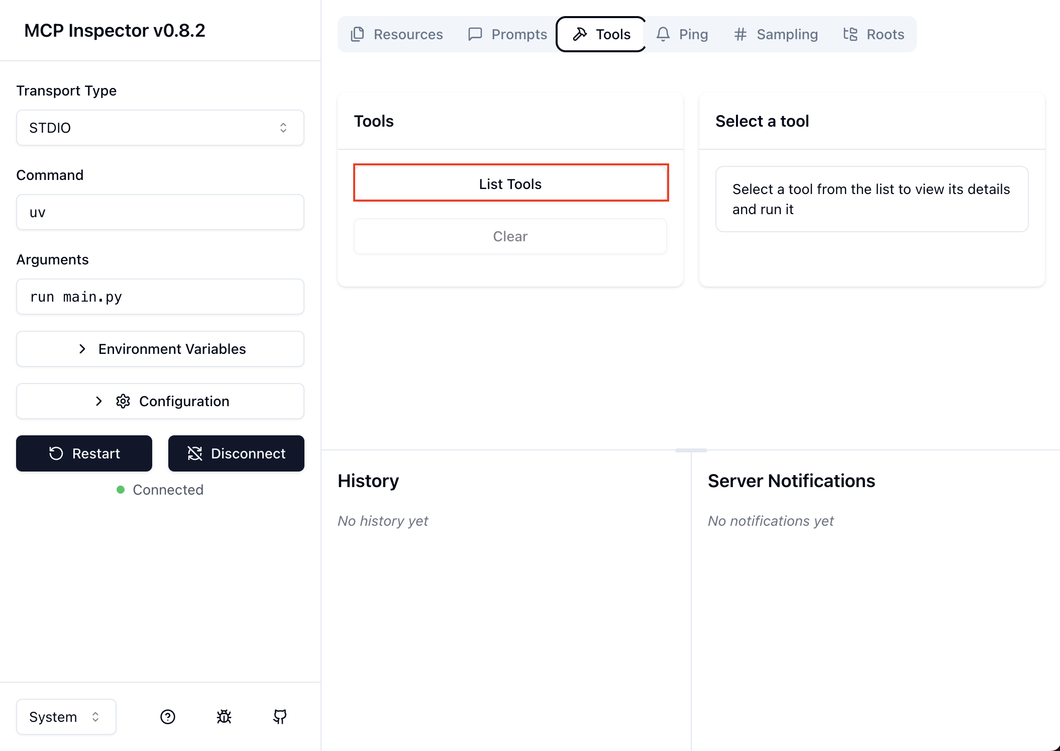This screenshot has width=1060, height=751.
Task: Click the 'No notifications yet' text
Action: tap(771, 521)
